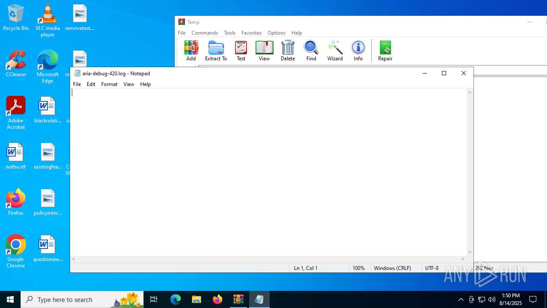The height and width of the screenshot is (308, 547).
Task: Open Edge from the taskbar
Action: tap(176, 299)
